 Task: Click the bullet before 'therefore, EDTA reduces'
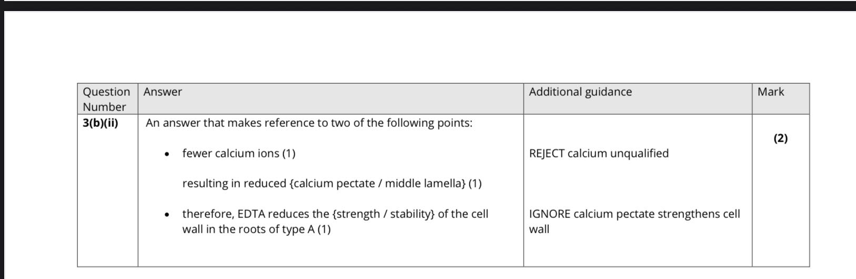click(x=167, y=215)
